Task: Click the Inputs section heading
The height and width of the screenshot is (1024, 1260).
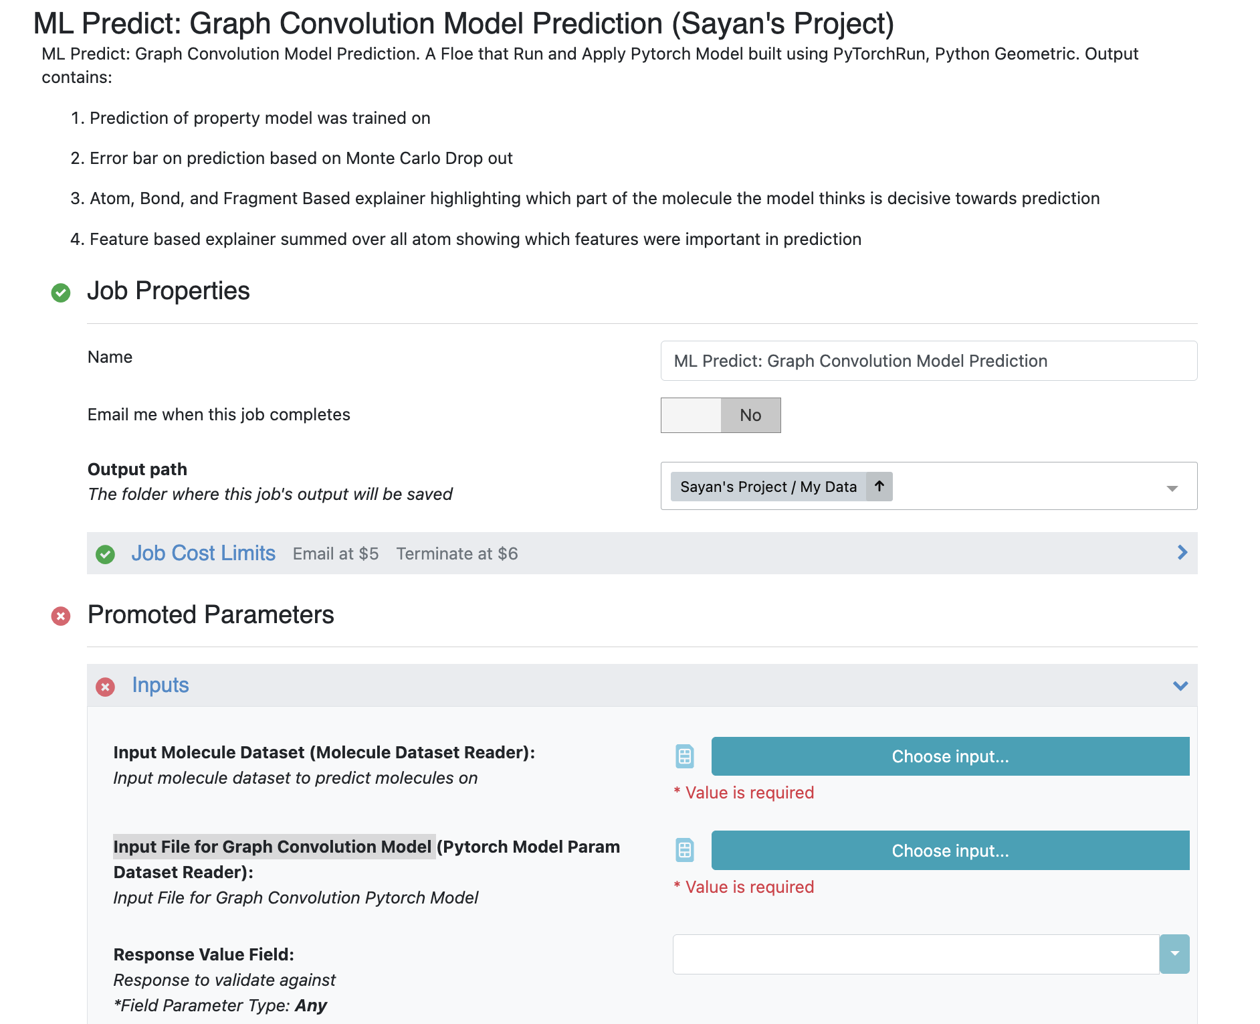Action: coord(161,685)
